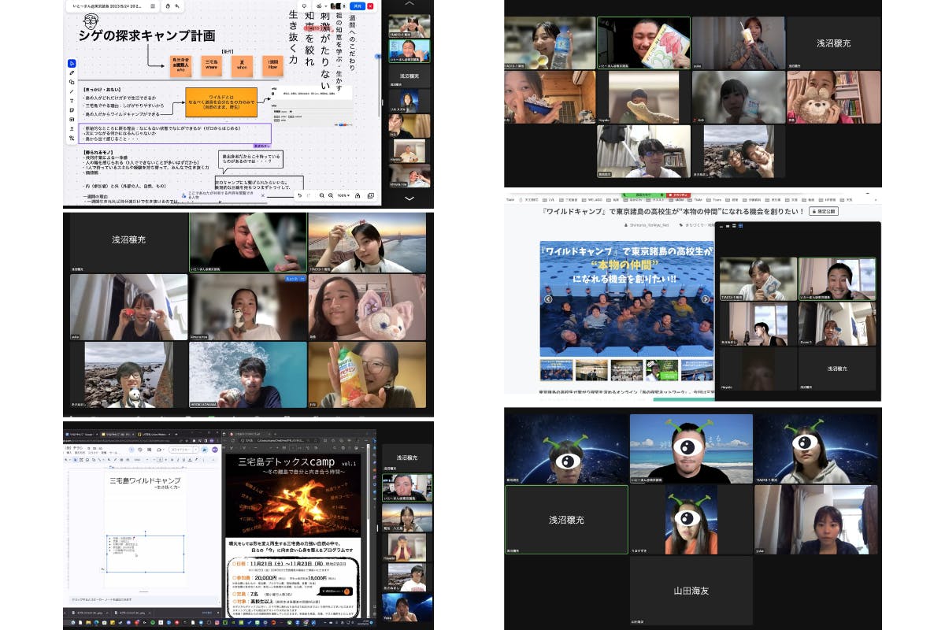Click the zoom-in magnifier on the whiteboard
This screenshot has height=630, width=945.
coord(329,195)
